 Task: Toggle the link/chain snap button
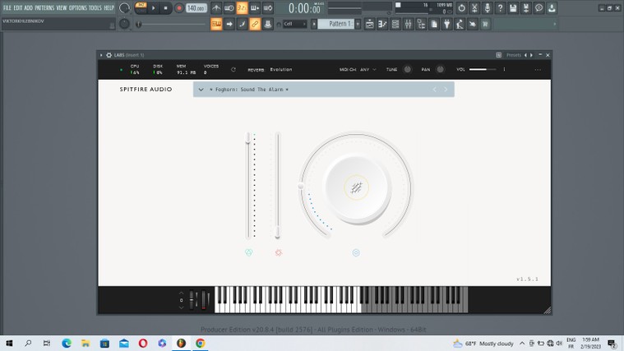tap(255, 24)
